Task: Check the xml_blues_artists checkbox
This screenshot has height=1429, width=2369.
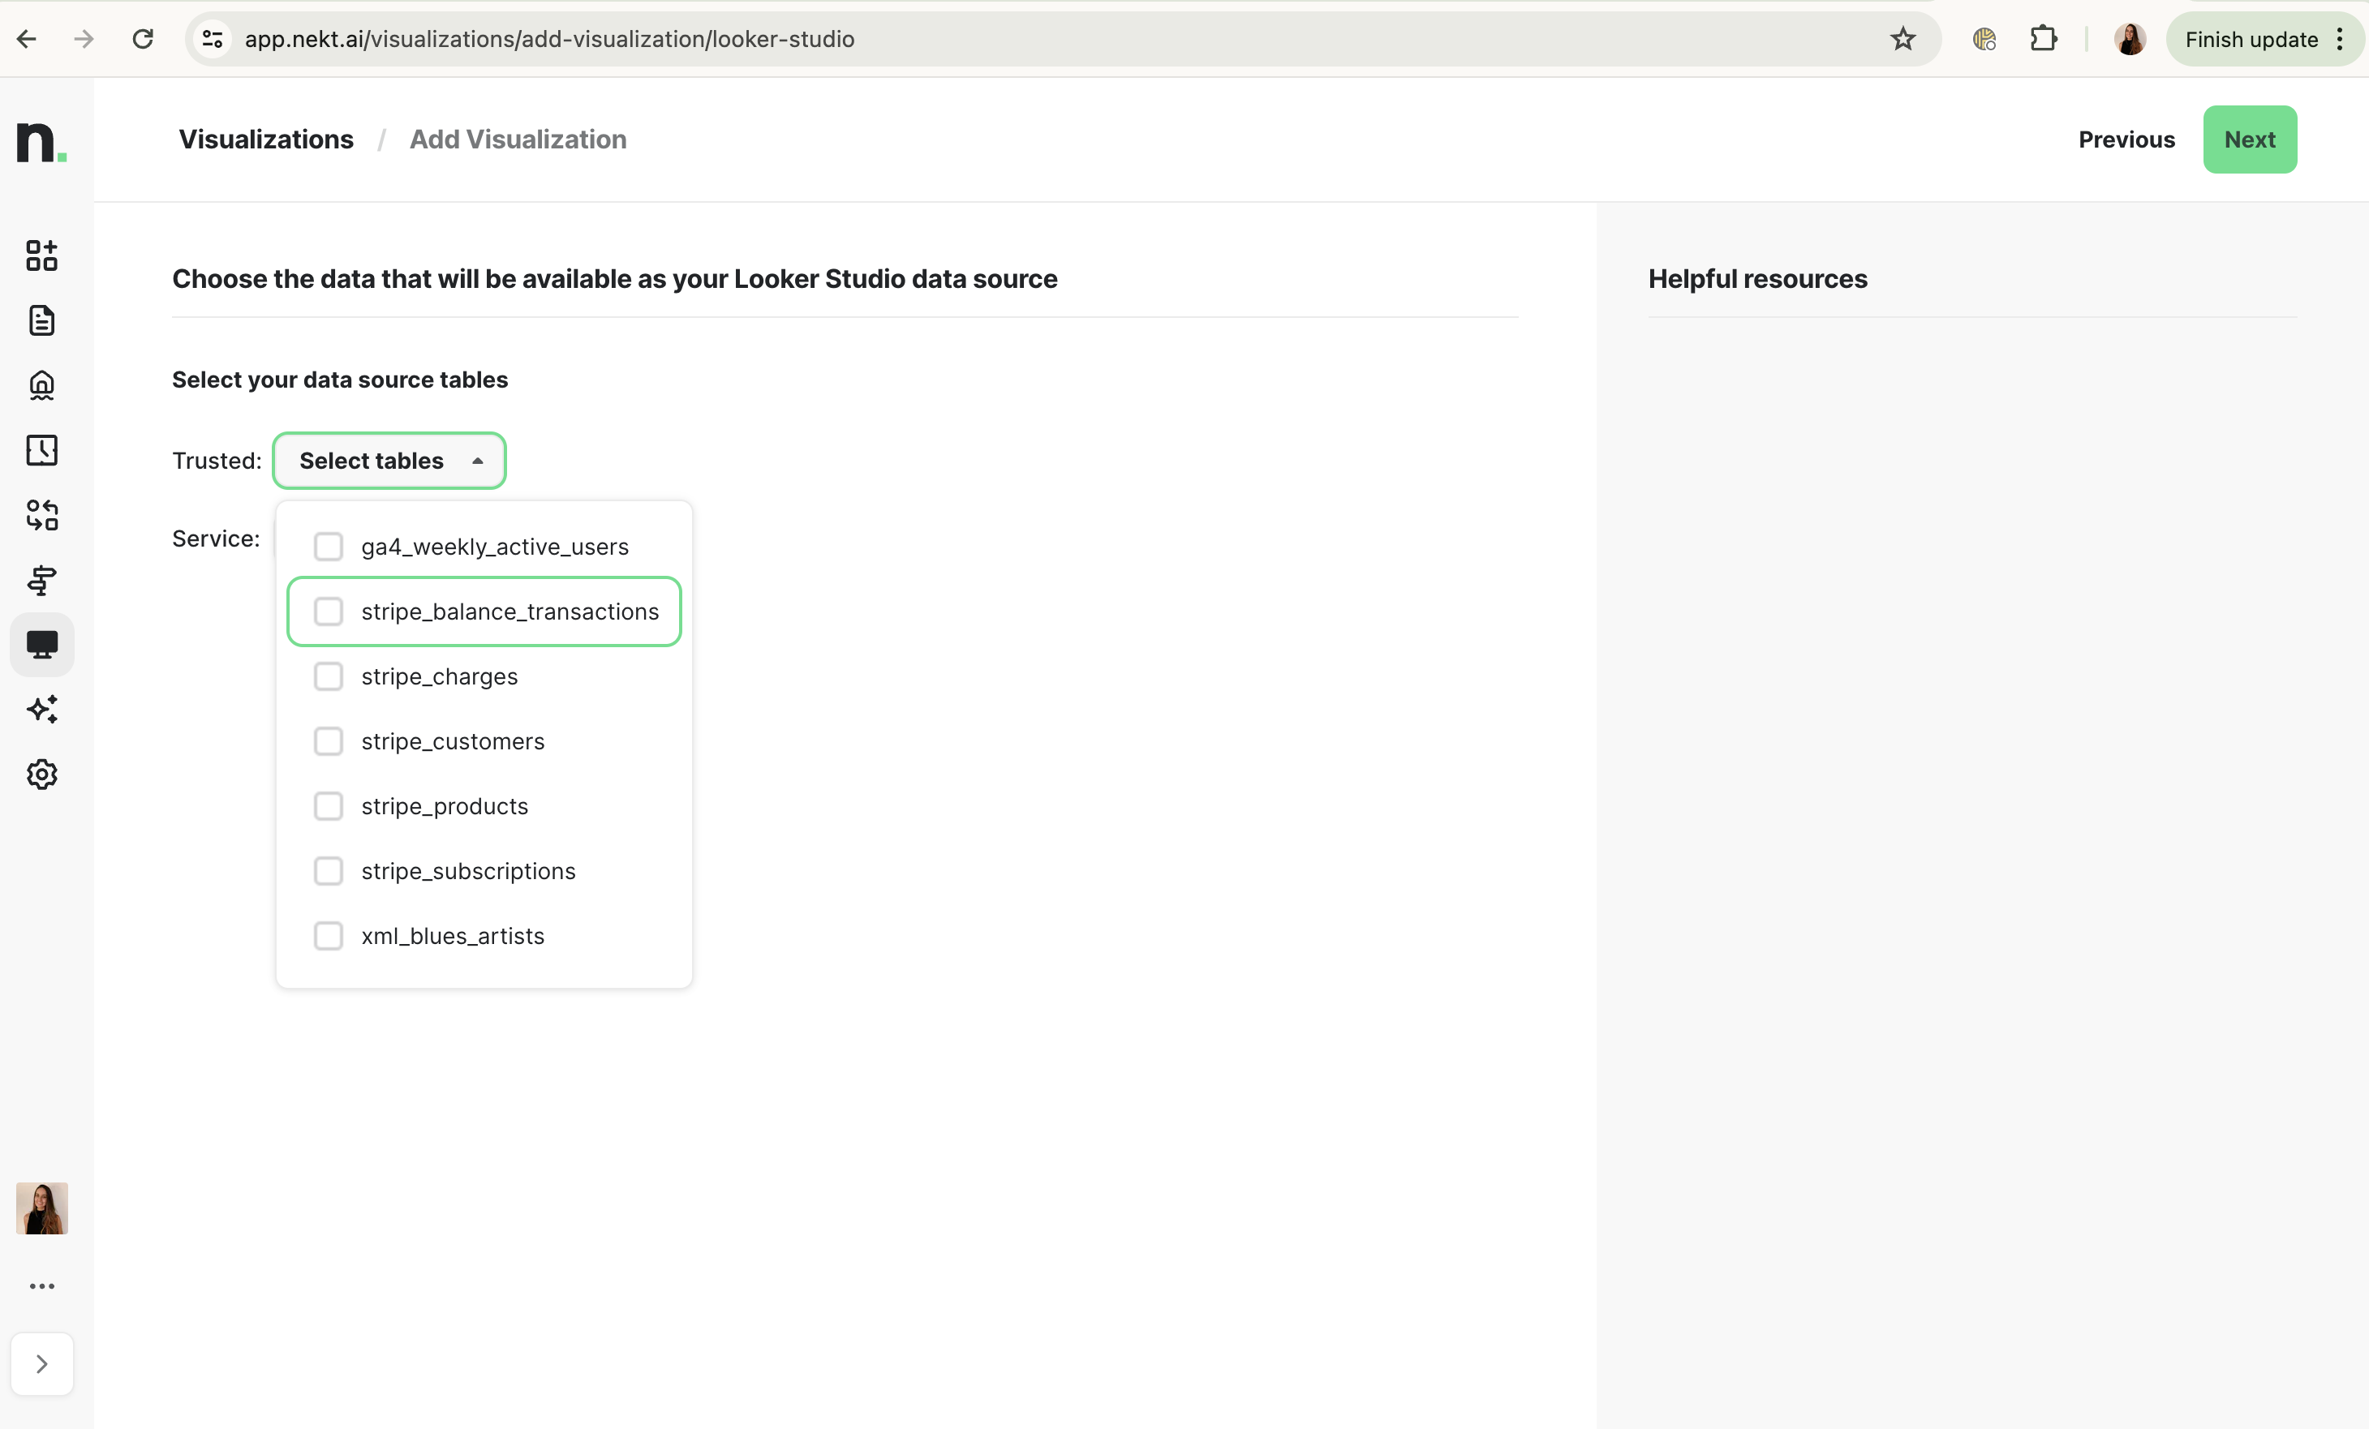Action: click(x=329, y=936)
